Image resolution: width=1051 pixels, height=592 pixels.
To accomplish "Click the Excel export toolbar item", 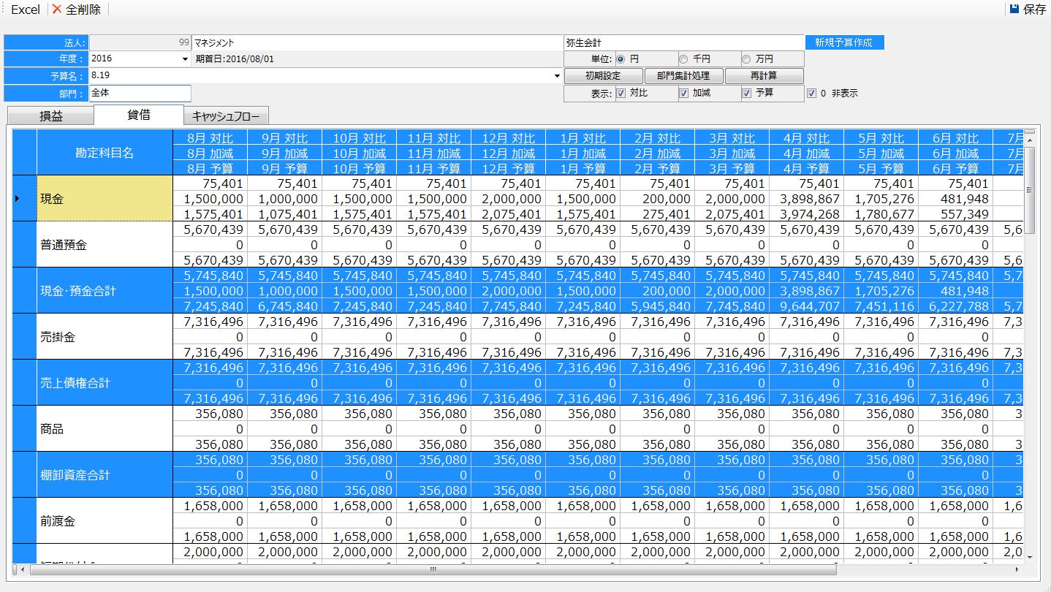I will coord(25,10).
